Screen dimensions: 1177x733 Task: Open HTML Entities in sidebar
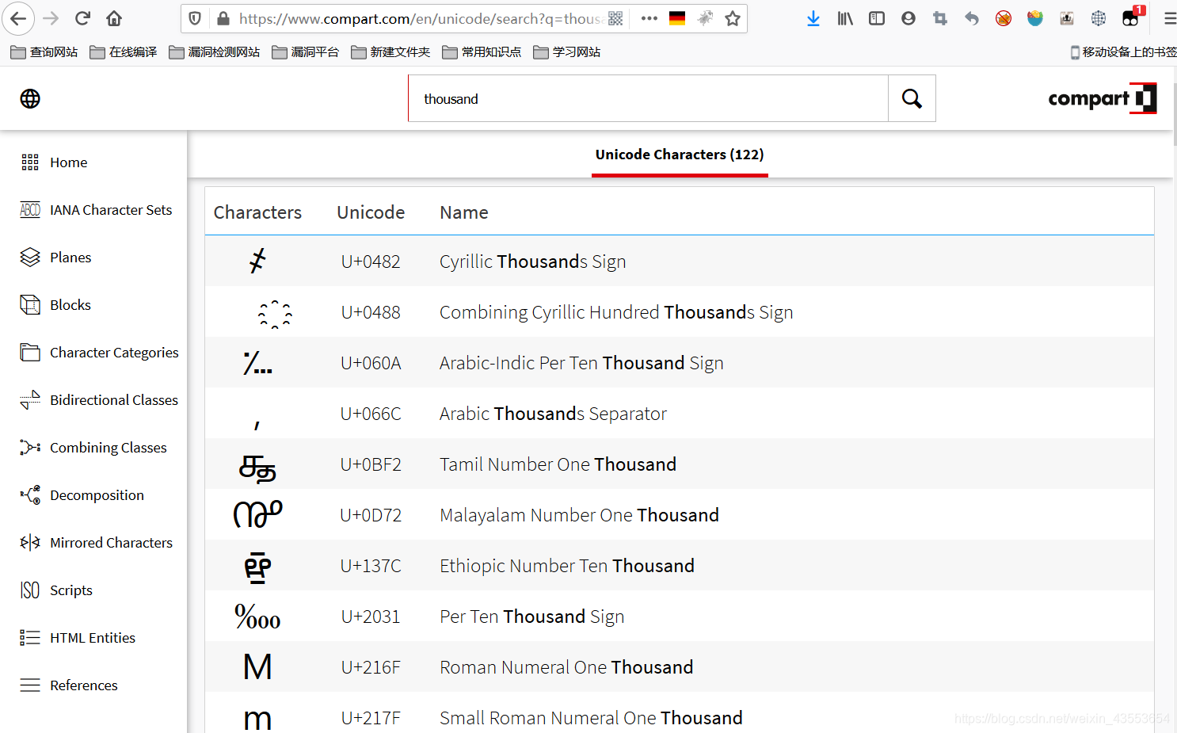click(93, 638)
